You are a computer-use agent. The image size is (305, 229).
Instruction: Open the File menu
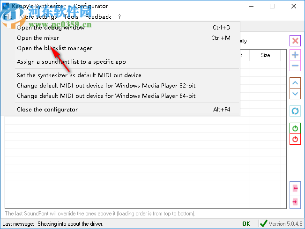click(x=8, y=17)
